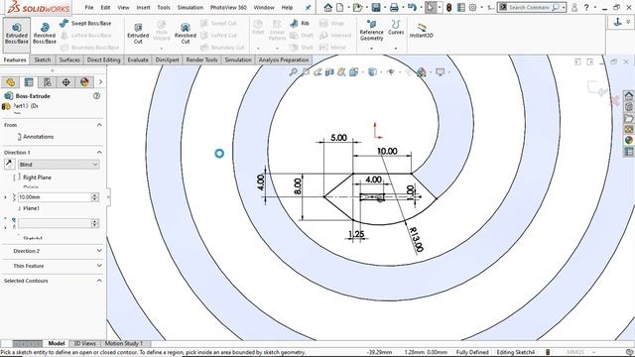
Task: Collapse the From section
Action: coord(99,125)
